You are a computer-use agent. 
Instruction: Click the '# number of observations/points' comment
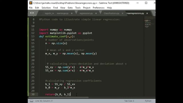pyautogui.click(x=69, y=40)
